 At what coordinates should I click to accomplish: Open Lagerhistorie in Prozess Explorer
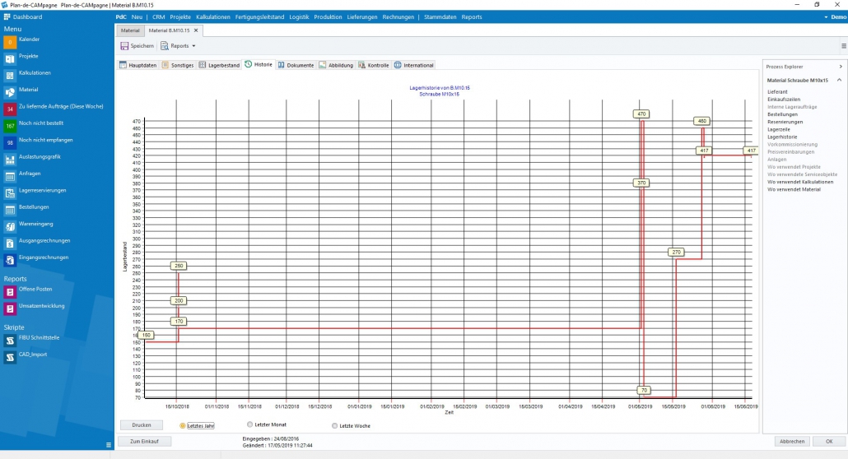pos(782,137)
